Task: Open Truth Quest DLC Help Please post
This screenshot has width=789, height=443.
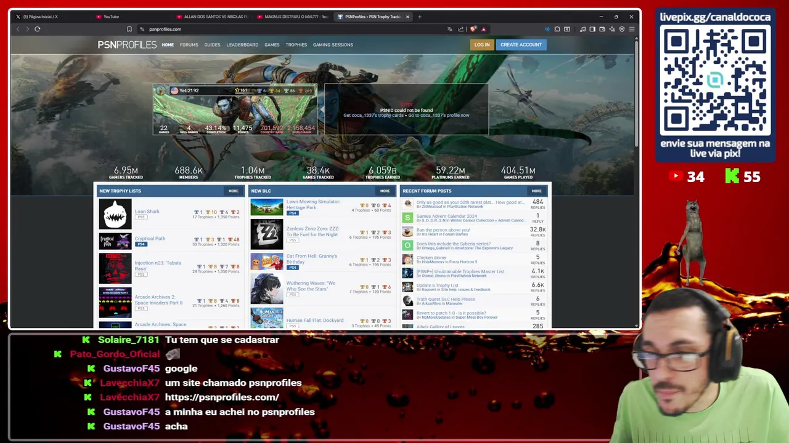Action: coord(446,299)
